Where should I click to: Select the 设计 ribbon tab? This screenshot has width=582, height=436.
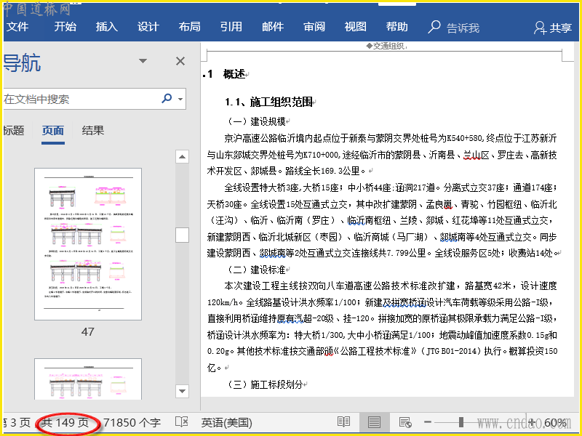coord(148,27)
